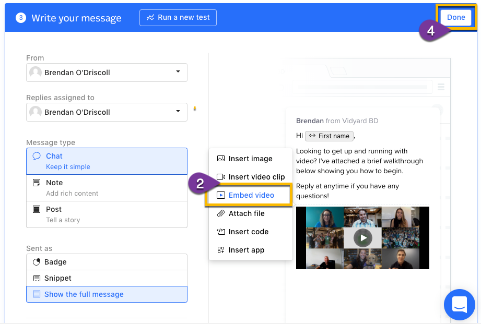Click the Done button
Screen dimensions: 481x324
455,17
